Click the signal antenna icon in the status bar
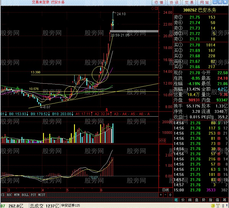This screenshot has width=229, height=208. pos(218,206)
